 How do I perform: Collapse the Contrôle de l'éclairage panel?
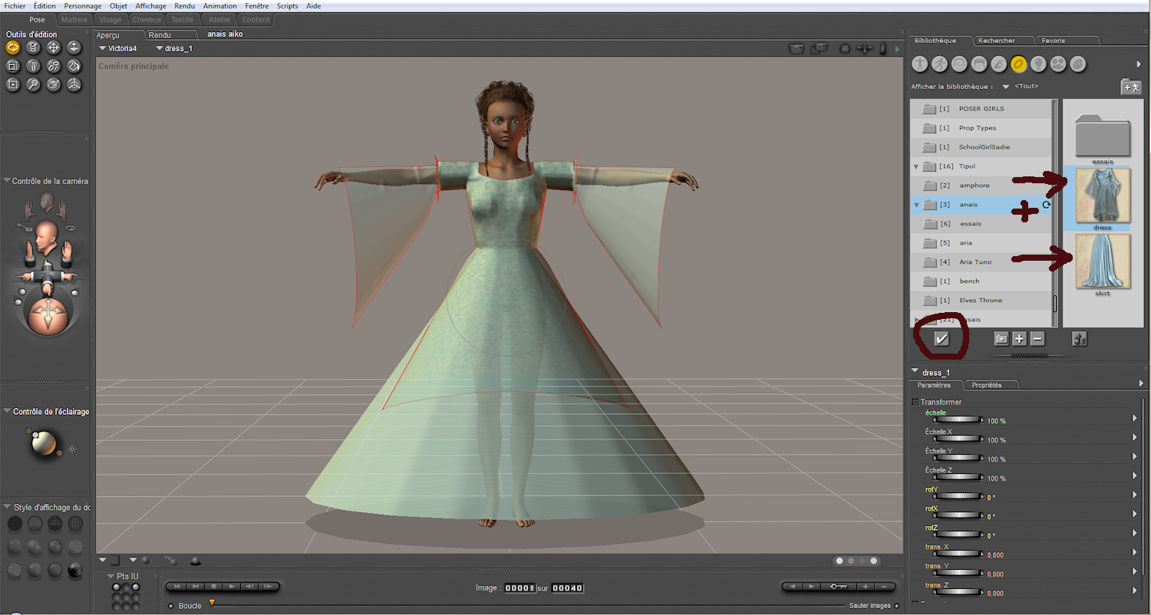(x=7, y=411)
